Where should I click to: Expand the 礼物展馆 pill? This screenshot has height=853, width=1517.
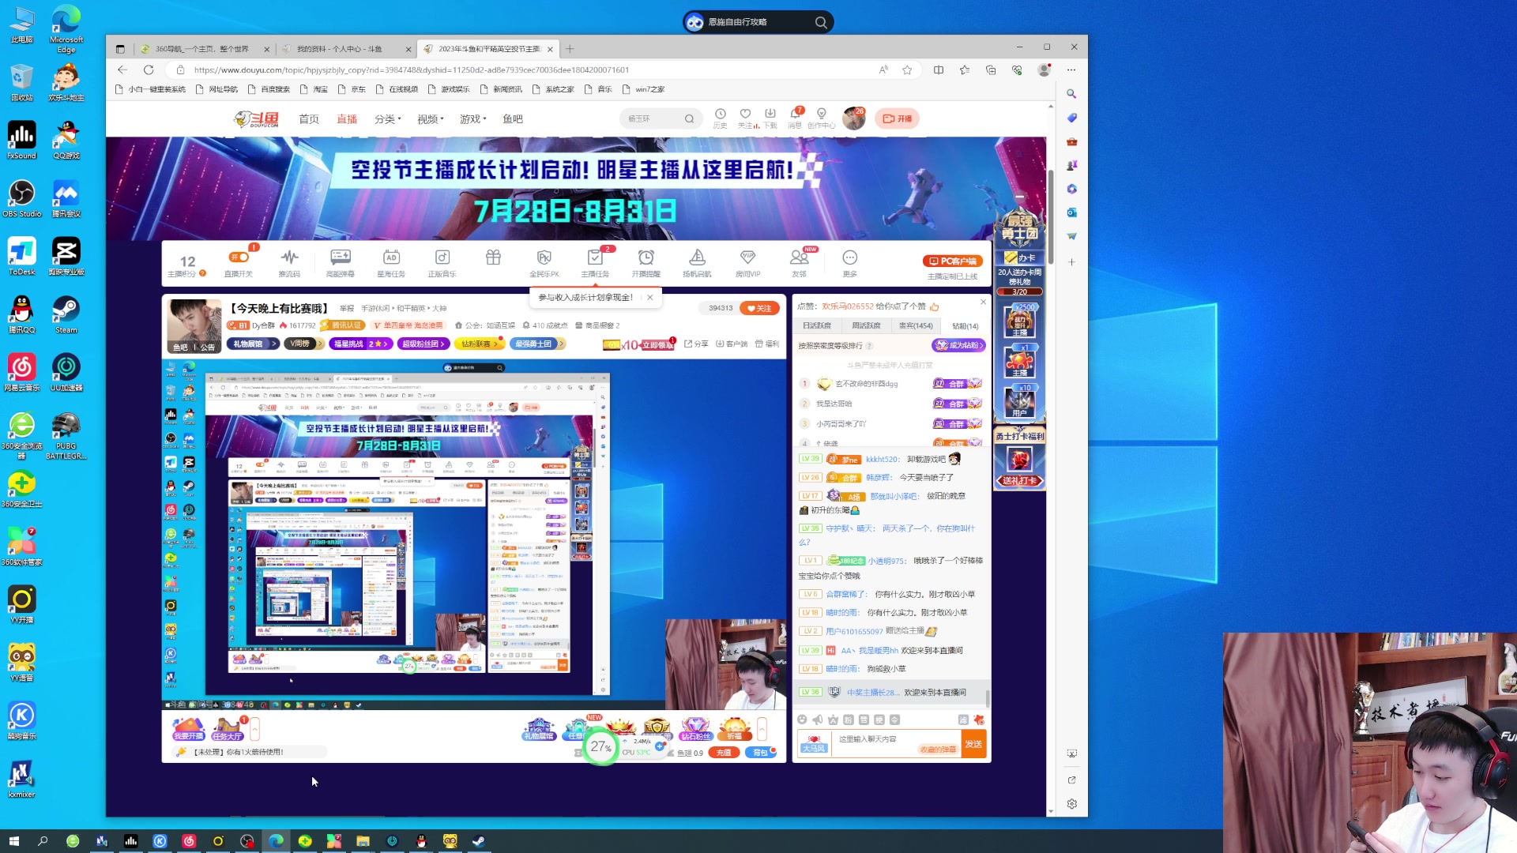[x=253, y=344]
